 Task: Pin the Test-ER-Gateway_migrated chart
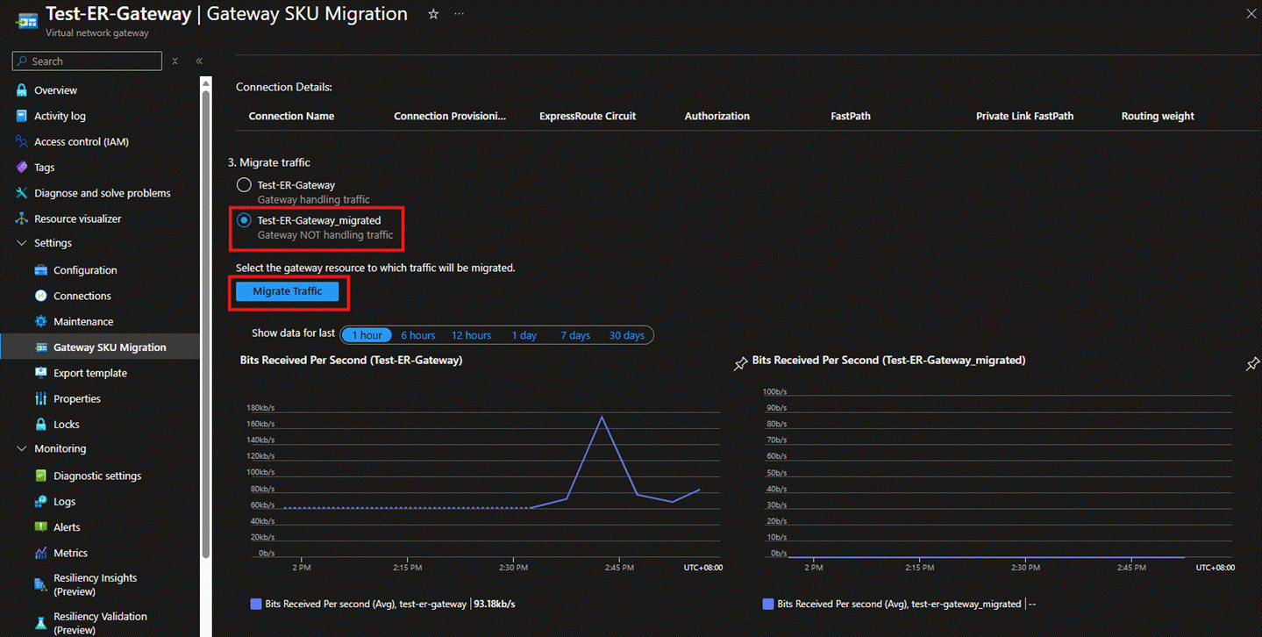point(1252,364)
